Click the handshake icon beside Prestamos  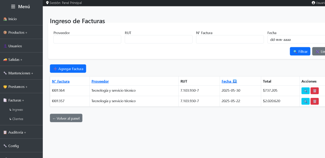(x=5, y=87)
